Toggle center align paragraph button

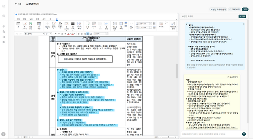click(x=82, y=34)
